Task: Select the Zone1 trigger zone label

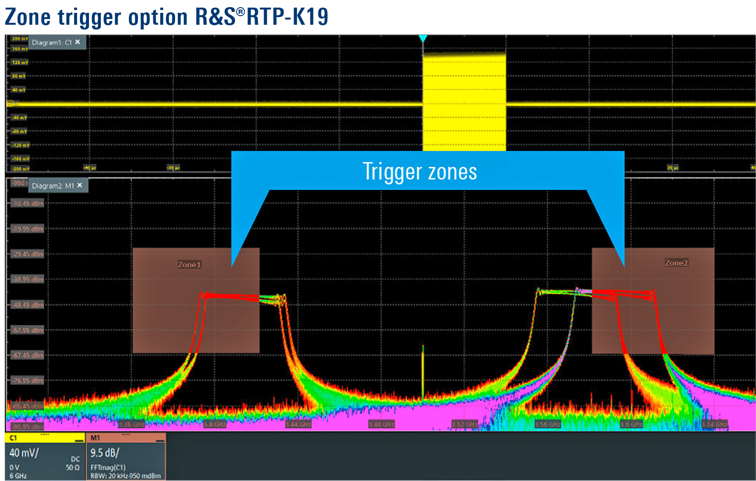Action: 189,265
